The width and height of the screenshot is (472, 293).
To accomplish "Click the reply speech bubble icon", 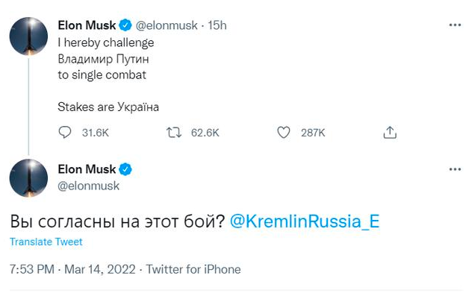I will [x=65, y=132].
